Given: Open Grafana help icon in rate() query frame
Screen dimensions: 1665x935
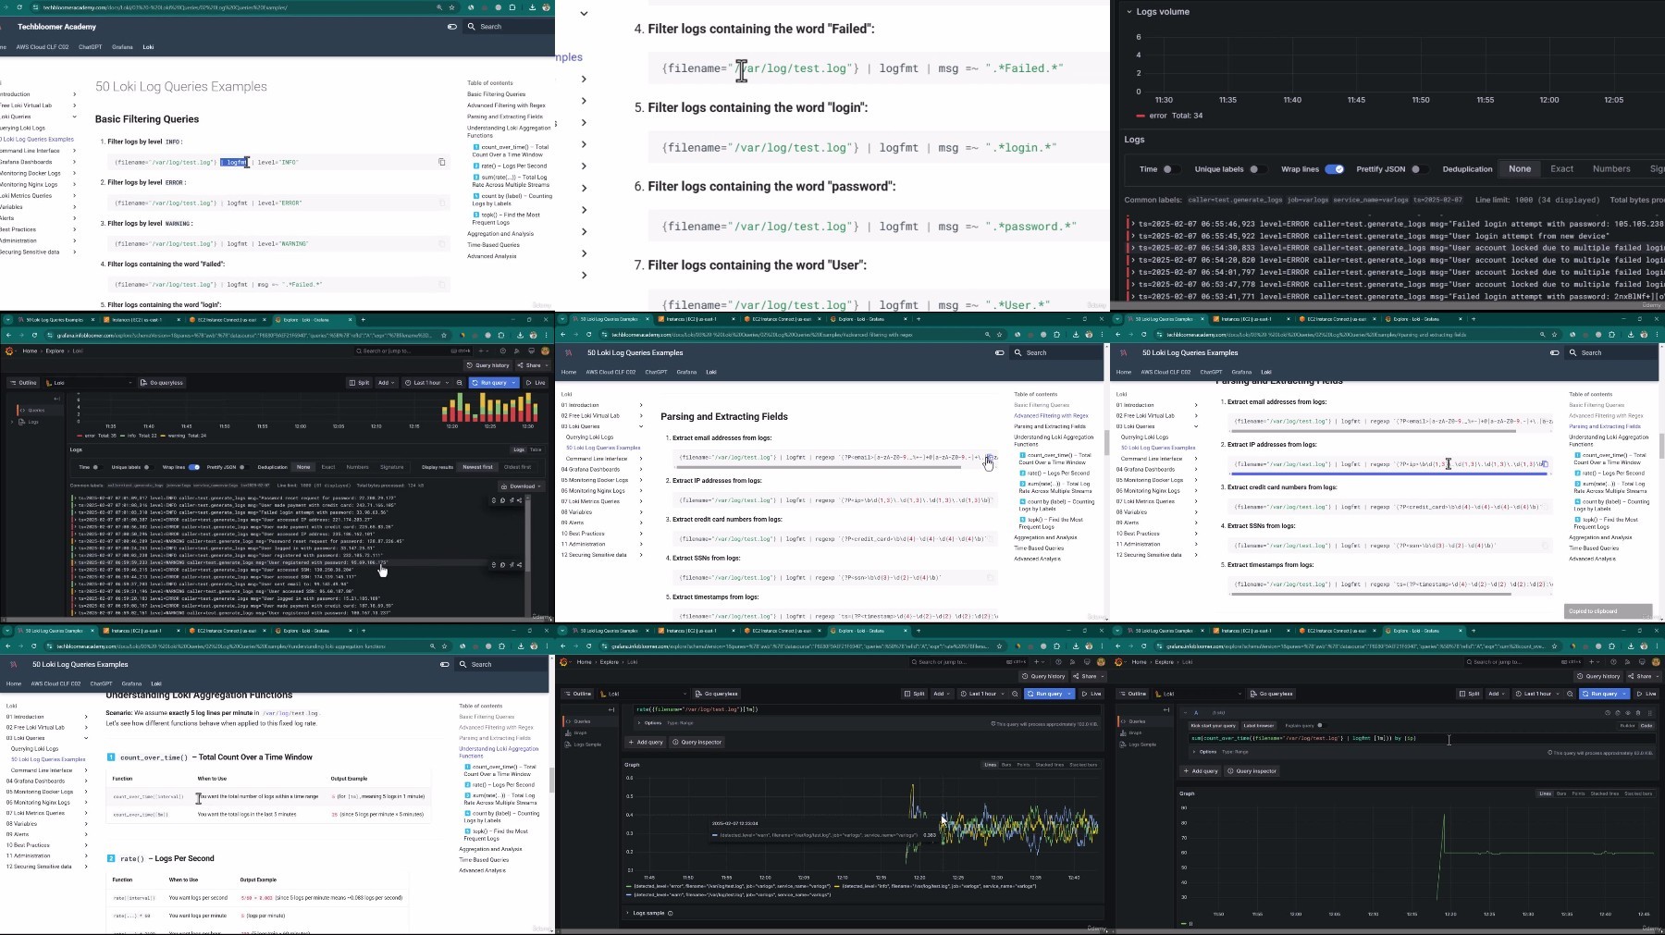Looking at the screenshot, I should pyautogui.click(x=1058, y=662).
